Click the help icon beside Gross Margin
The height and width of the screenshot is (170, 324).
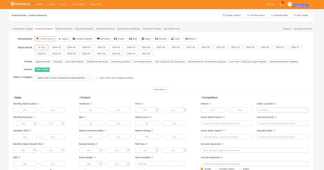[x=95, y=157]
